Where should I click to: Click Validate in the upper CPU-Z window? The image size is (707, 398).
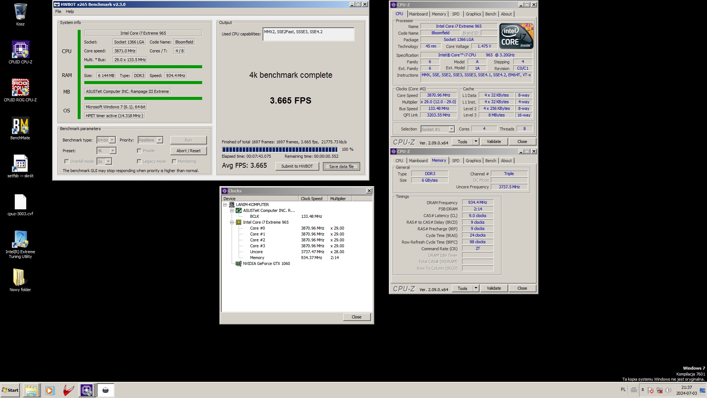[x=494, y=142]
